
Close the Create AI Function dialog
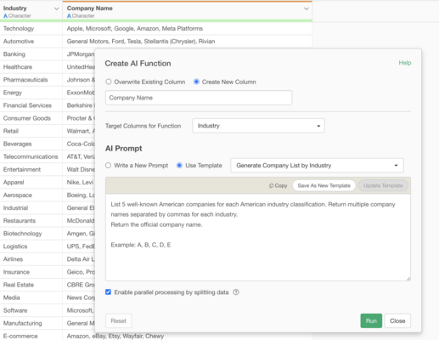(397, 321)
